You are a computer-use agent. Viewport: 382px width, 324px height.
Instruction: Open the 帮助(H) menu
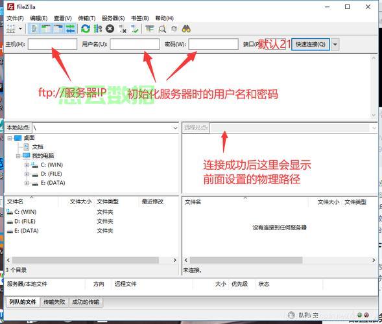165,18
